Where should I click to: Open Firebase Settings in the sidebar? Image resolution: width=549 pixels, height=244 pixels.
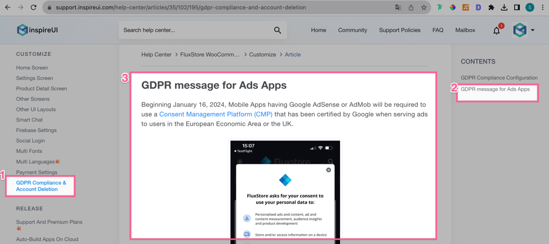tap(36, 130)
